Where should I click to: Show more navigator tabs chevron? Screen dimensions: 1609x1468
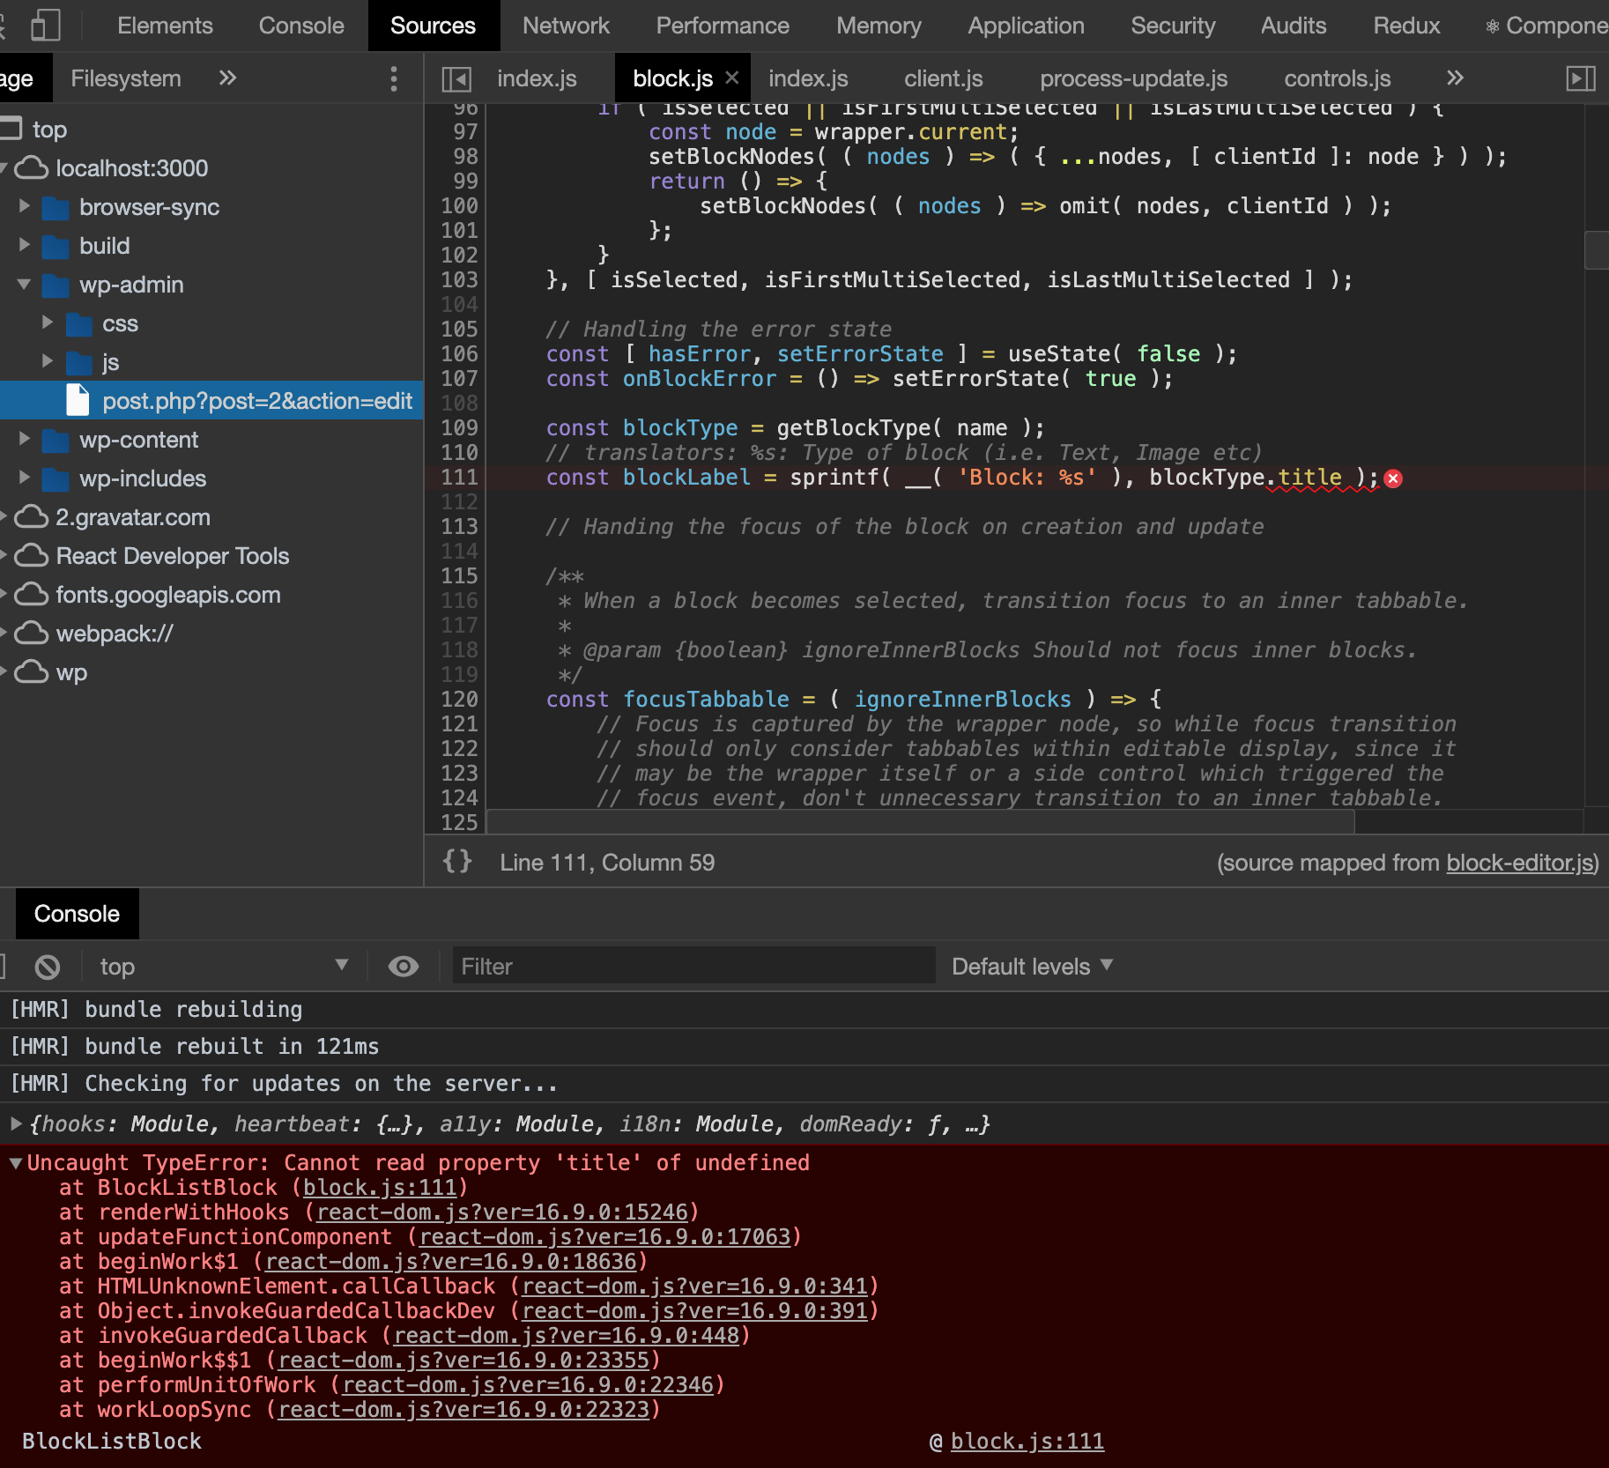[227, 78]
